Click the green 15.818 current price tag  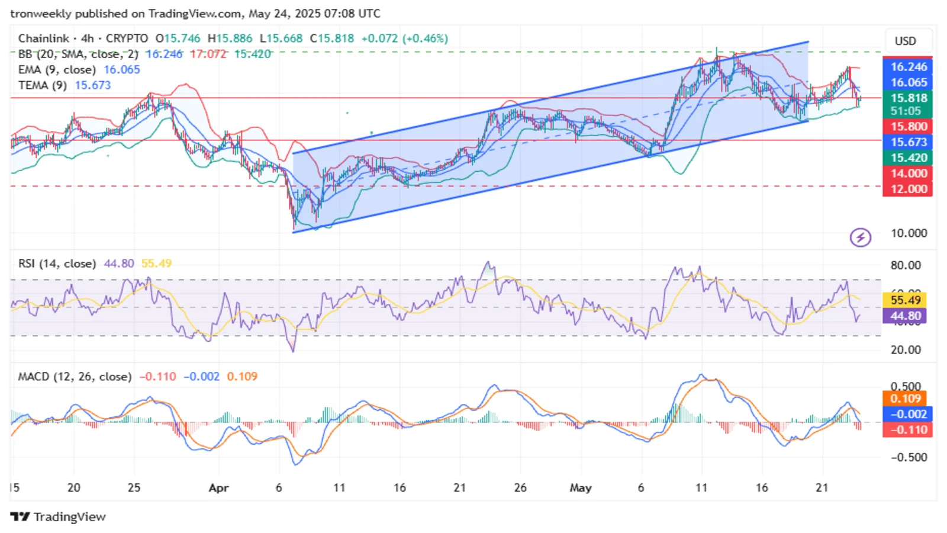[x=907, y=98]
